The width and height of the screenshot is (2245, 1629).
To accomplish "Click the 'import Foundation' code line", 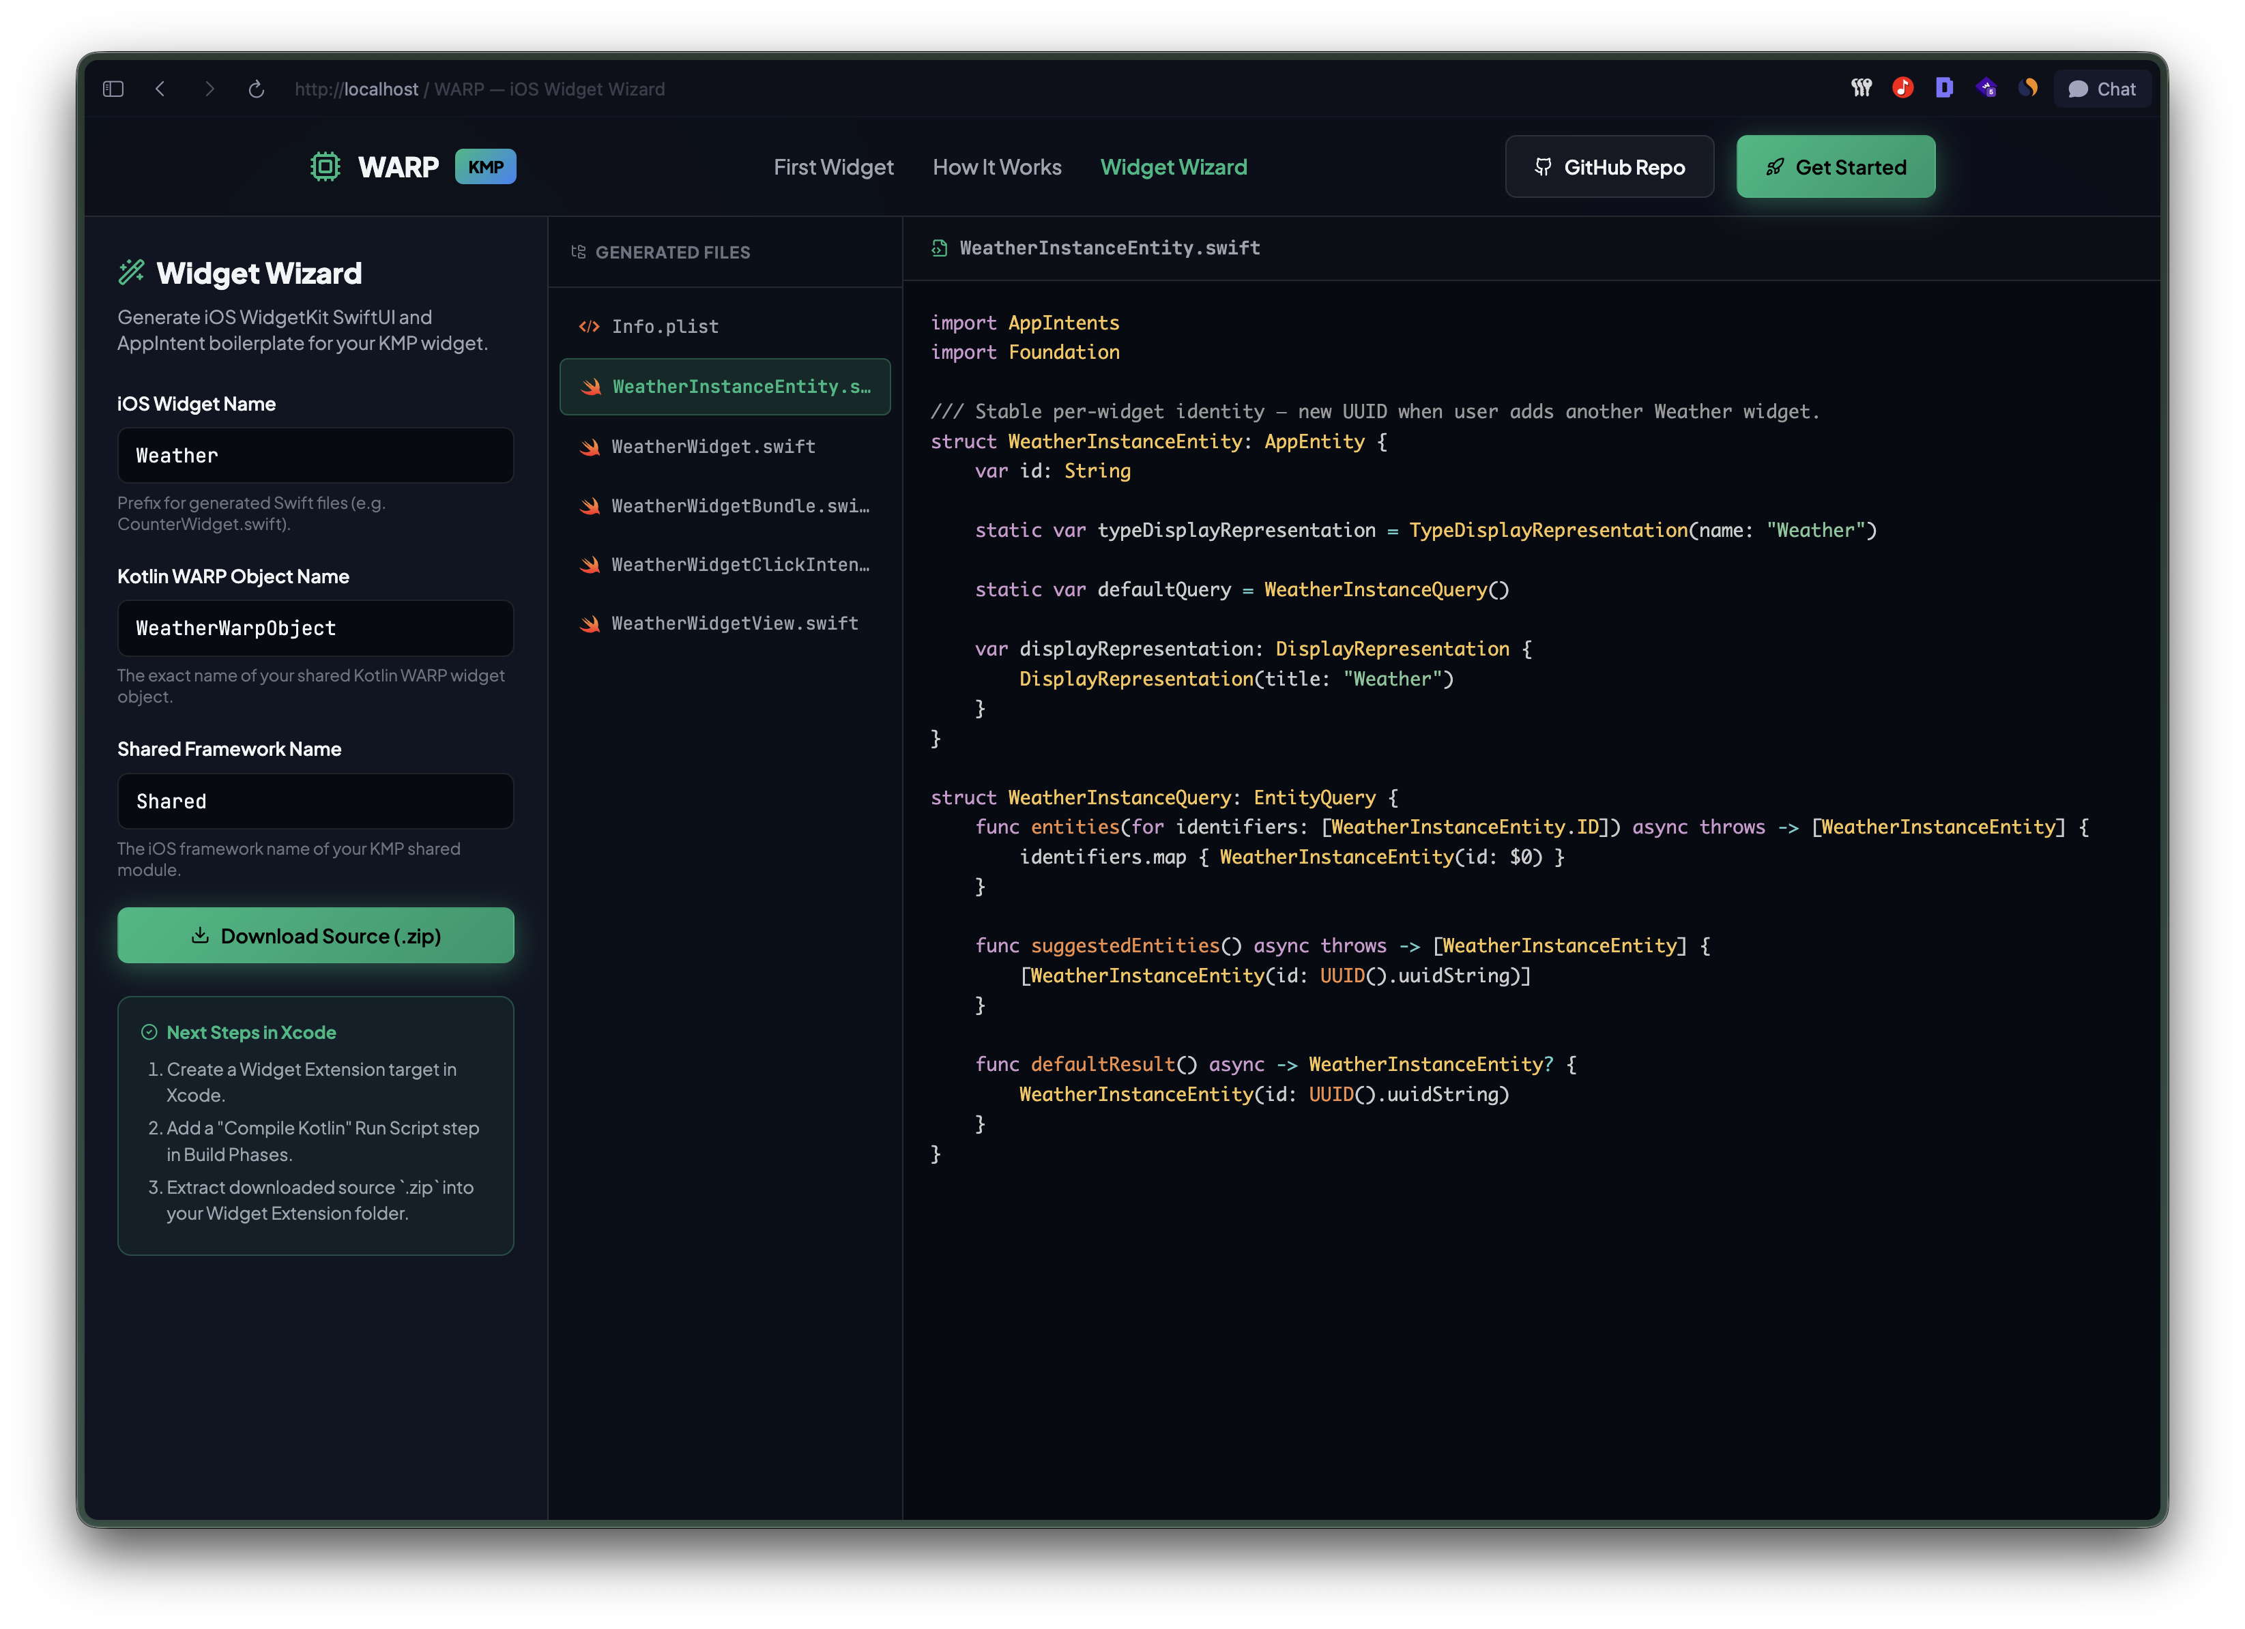I will click(1024, 352).
